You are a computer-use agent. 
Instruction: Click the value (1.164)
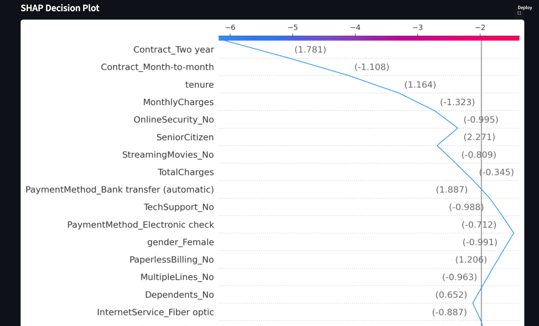click(x=420, y=84)
